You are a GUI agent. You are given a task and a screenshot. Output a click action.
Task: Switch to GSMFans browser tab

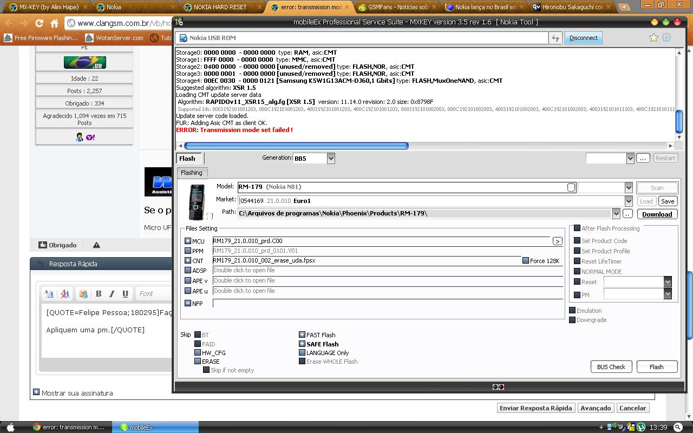(396, 7)
